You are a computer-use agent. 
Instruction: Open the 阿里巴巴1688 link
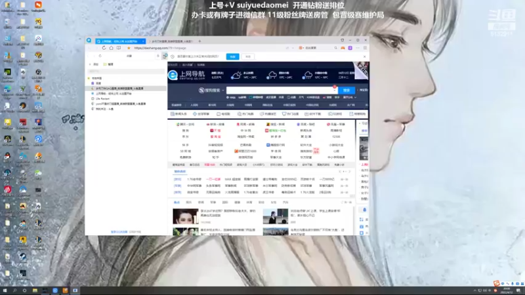(245, 151)
